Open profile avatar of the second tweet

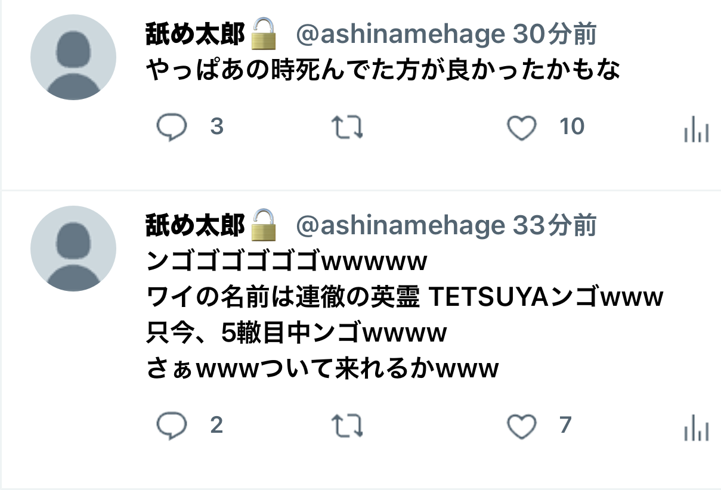[73, 249]
